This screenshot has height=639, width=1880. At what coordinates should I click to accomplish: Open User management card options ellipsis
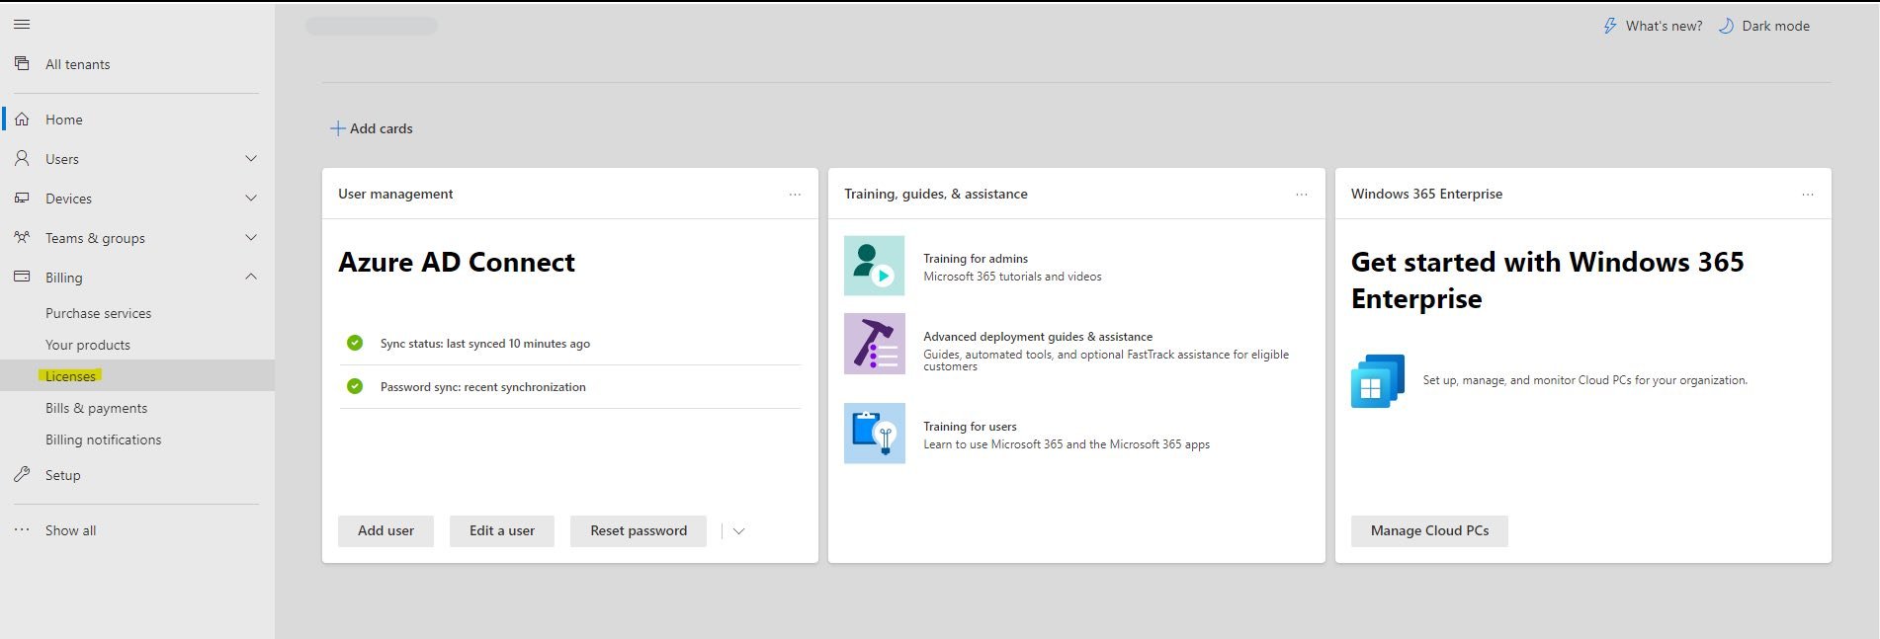[795, 195]
